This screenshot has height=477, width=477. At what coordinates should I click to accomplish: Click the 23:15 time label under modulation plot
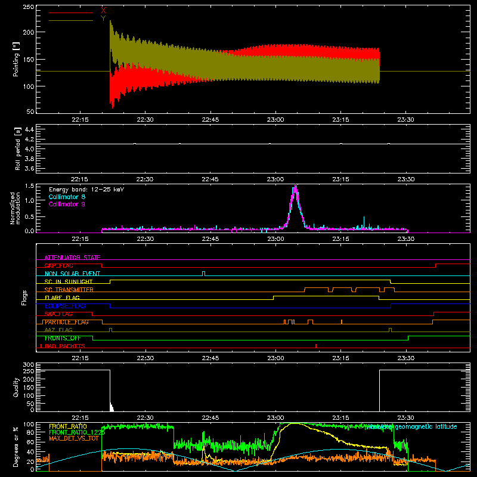(340, 239)
